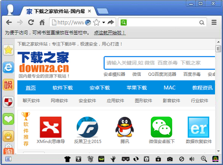
Task: Toggle the ad block circle icon
Action: pyautogui.click(x=182, y=159)
